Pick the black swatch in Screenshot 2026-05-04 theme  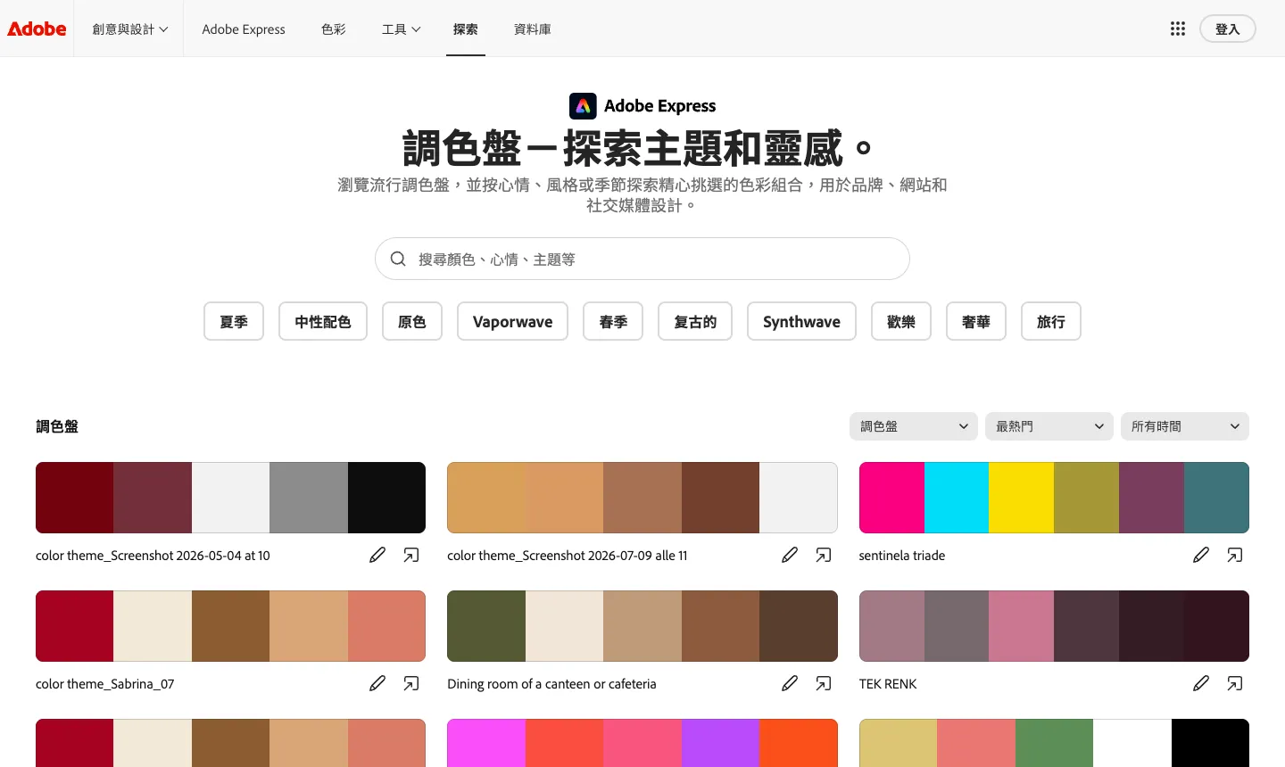pos(386,498)
